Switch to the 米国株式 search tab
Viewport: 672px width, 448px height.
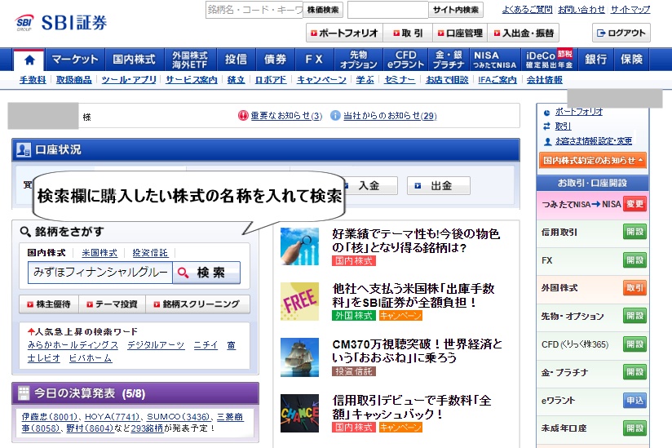click(x=99, y=253)
